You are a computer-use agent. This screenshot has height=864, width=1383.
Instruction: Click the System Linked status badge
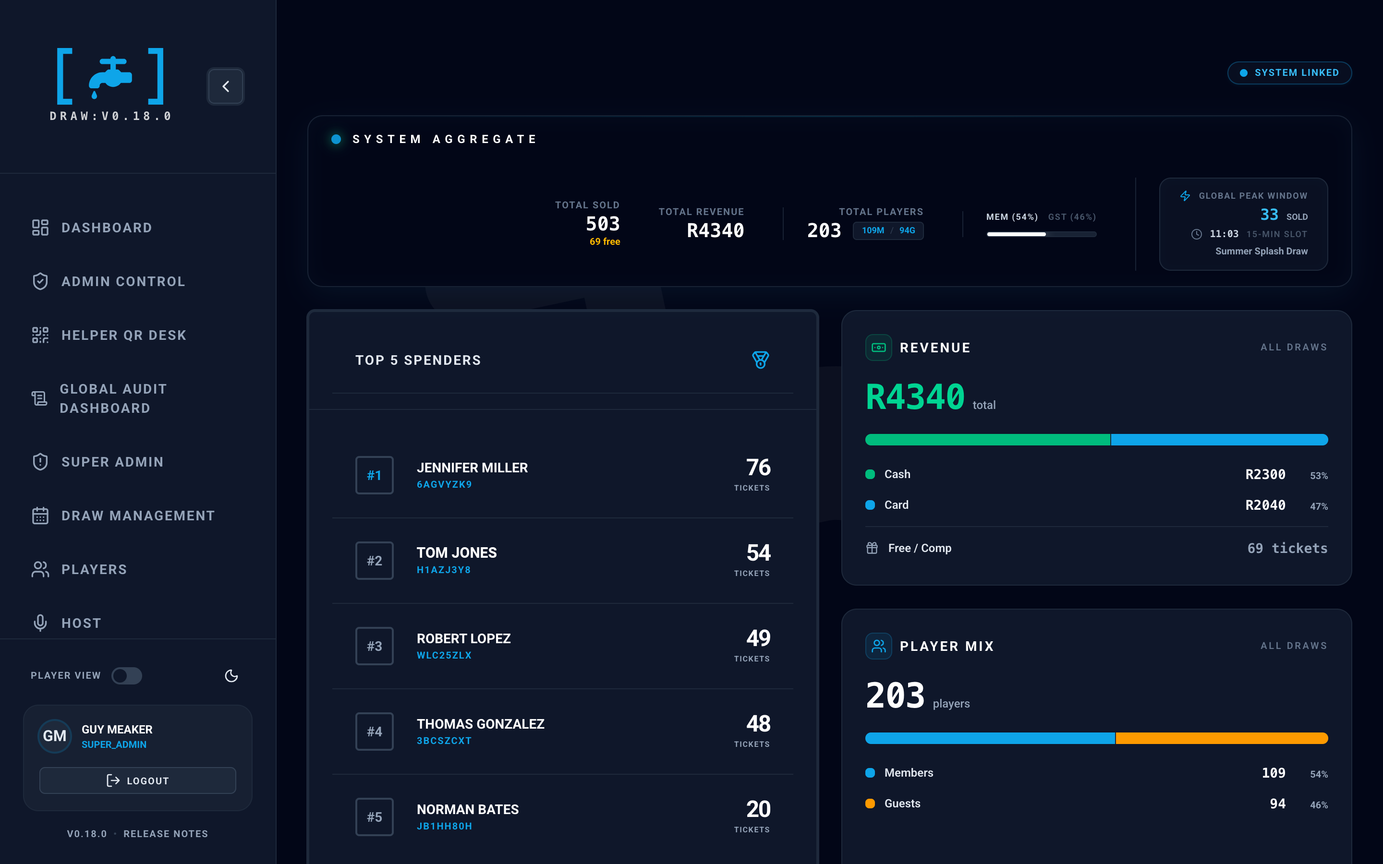coord(1289,72)
